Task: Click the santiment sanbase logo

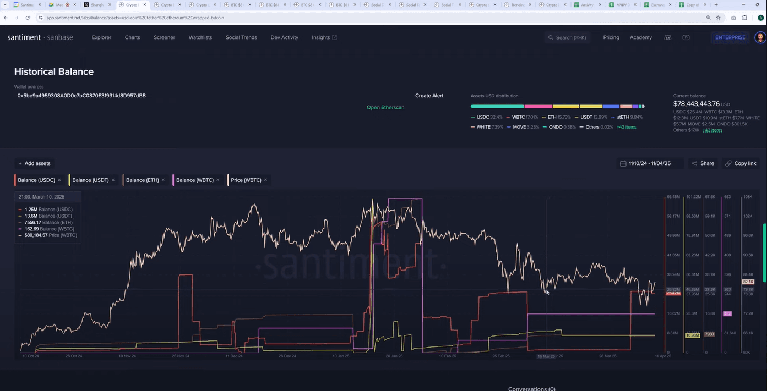Action: tap(40, 37)
